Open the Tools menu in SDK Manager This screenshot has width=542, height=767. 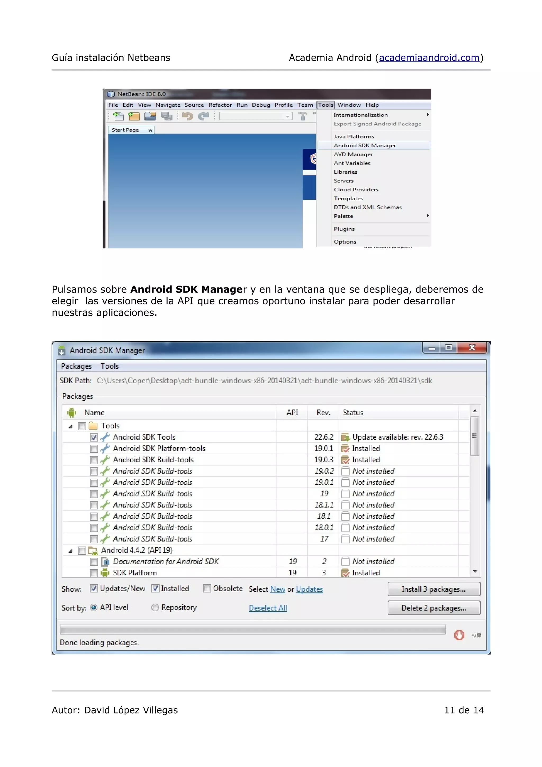click(110, 366)
